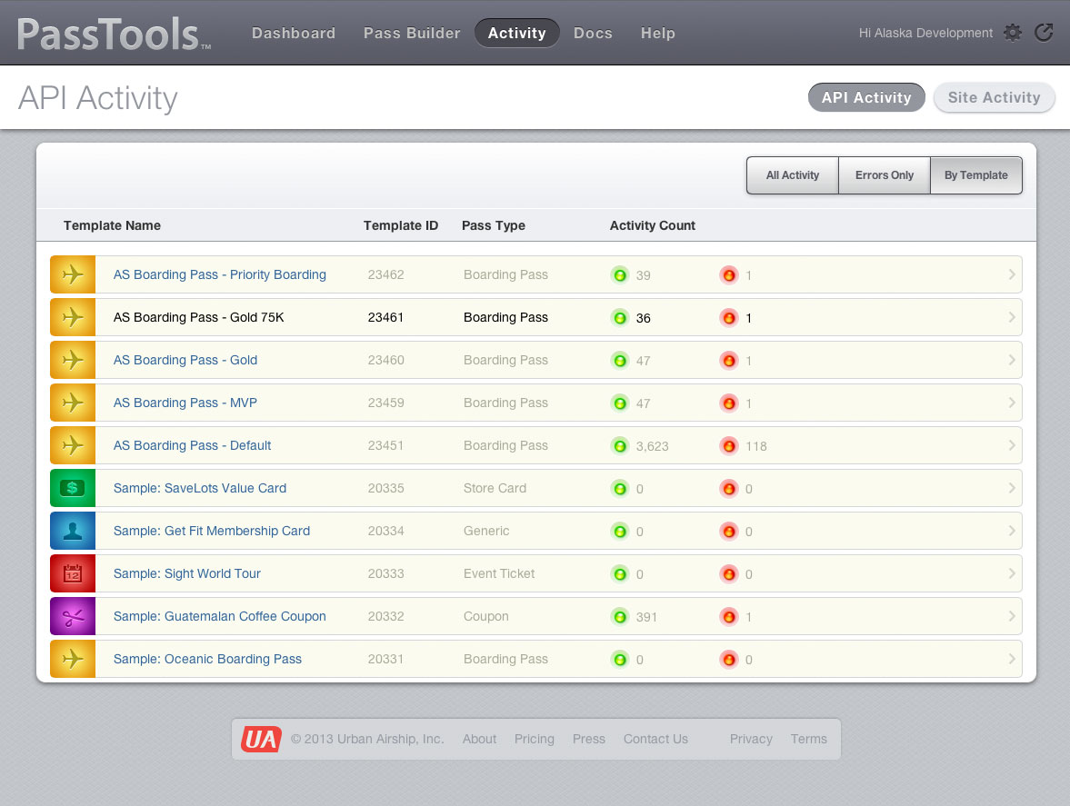Click red error indicator for Priority Boarding
The width and height of the screenshot is (1070, 806).
(x=729, y=274)
